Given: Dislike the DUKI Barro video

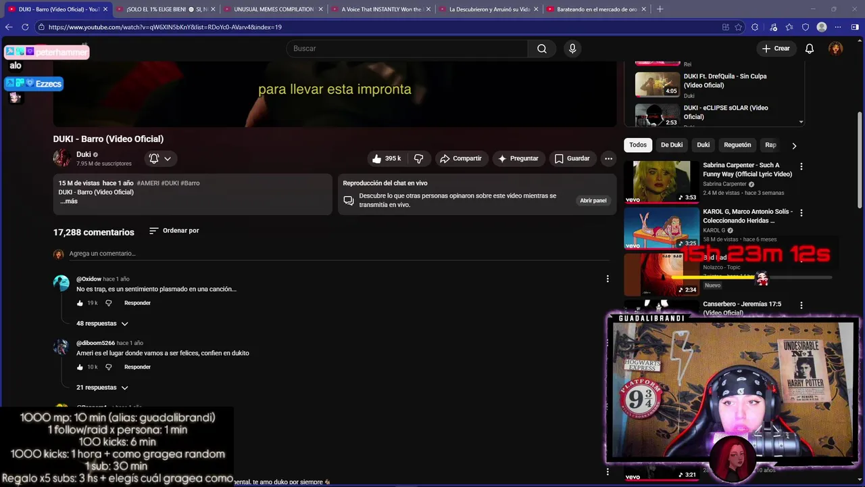Looking at the screenshot, I should pyautogui.click(x=418, y=158).
